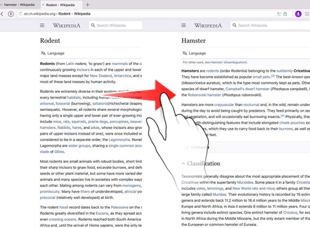The height and width of the screenshot is (228, 310).
Task: Click the circular shield icon beside the back arrow
Action: [11, 14]
